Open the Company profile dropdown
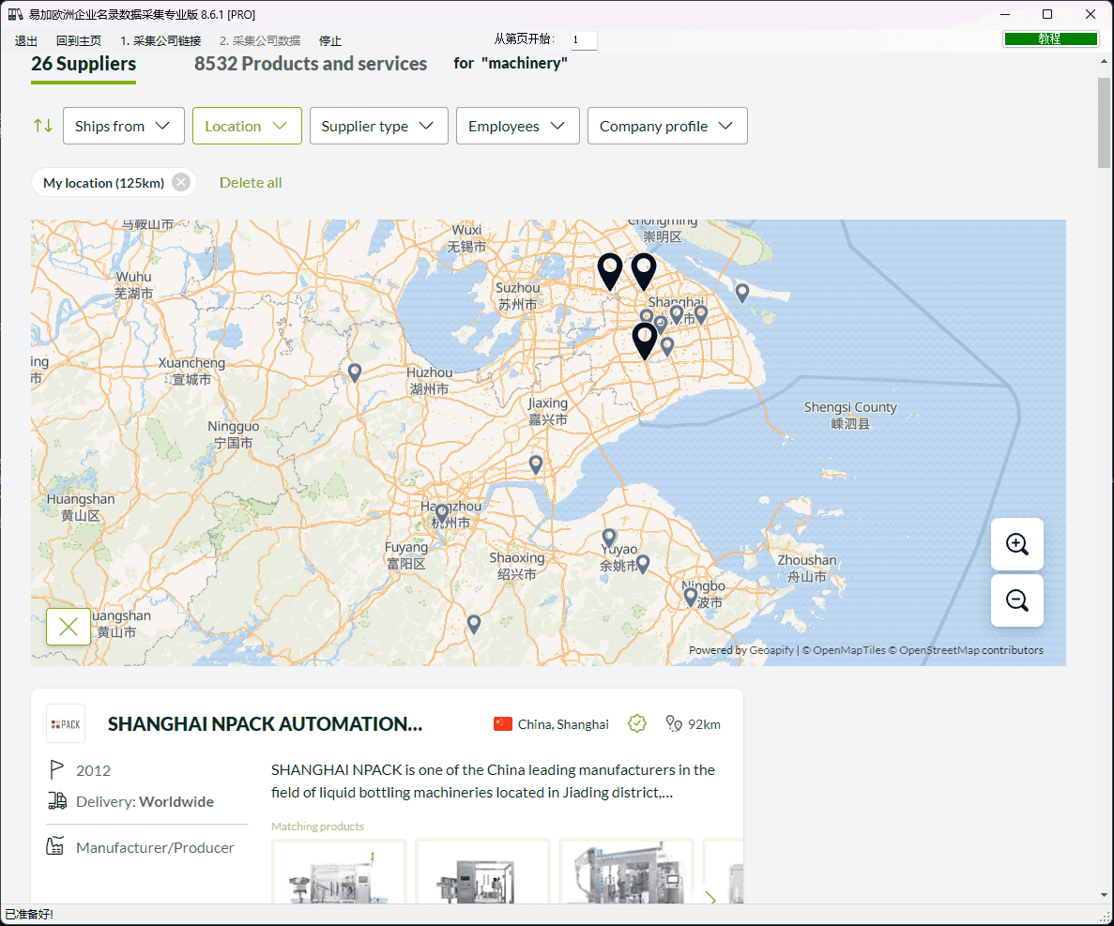Screen dimensions: 1114x926 (667, 126)
